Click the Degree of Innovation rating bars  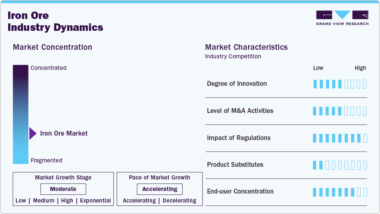340,84
